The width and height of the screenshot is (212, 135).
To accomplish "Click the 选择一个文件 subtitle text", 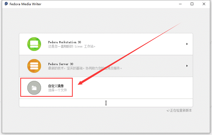I will 57,90.
